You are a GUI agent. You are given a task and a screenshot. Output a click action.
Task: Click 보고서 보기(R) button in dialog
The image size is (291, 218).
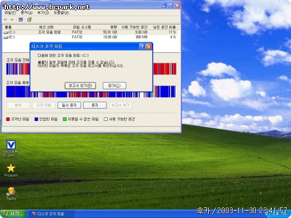(x=80, y=85)
